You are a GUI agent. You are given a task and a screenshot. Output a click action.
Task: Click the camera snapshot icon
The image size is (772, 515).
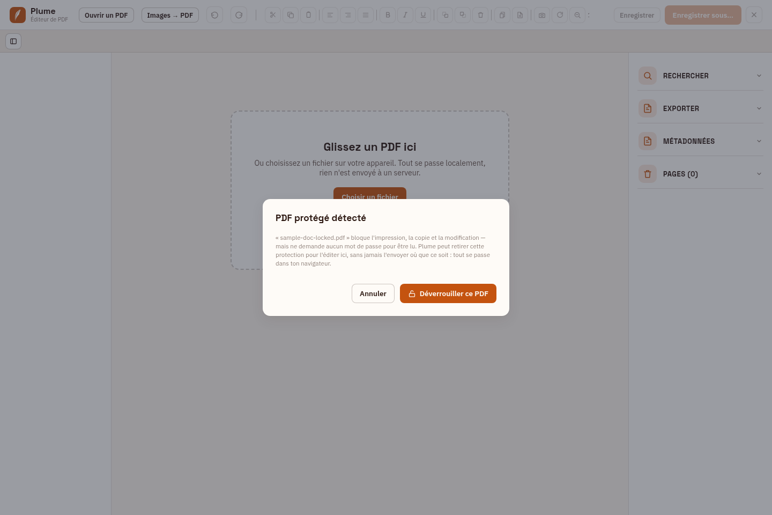(542, 15)
